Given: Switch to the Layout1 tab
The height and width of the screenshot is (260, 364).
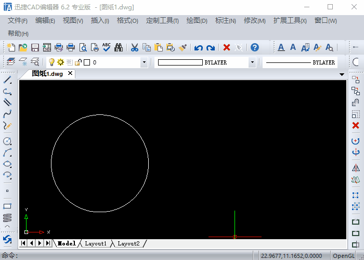Looking at the screenshot, I should click(95, 243).
